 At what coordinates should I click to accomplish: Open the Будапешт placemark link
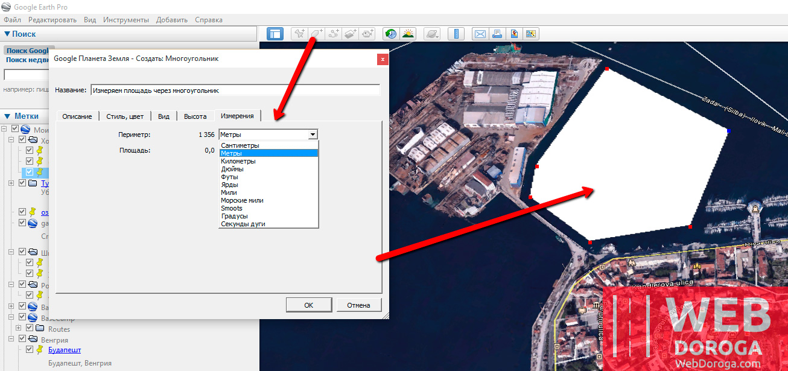tap(65, 350)
